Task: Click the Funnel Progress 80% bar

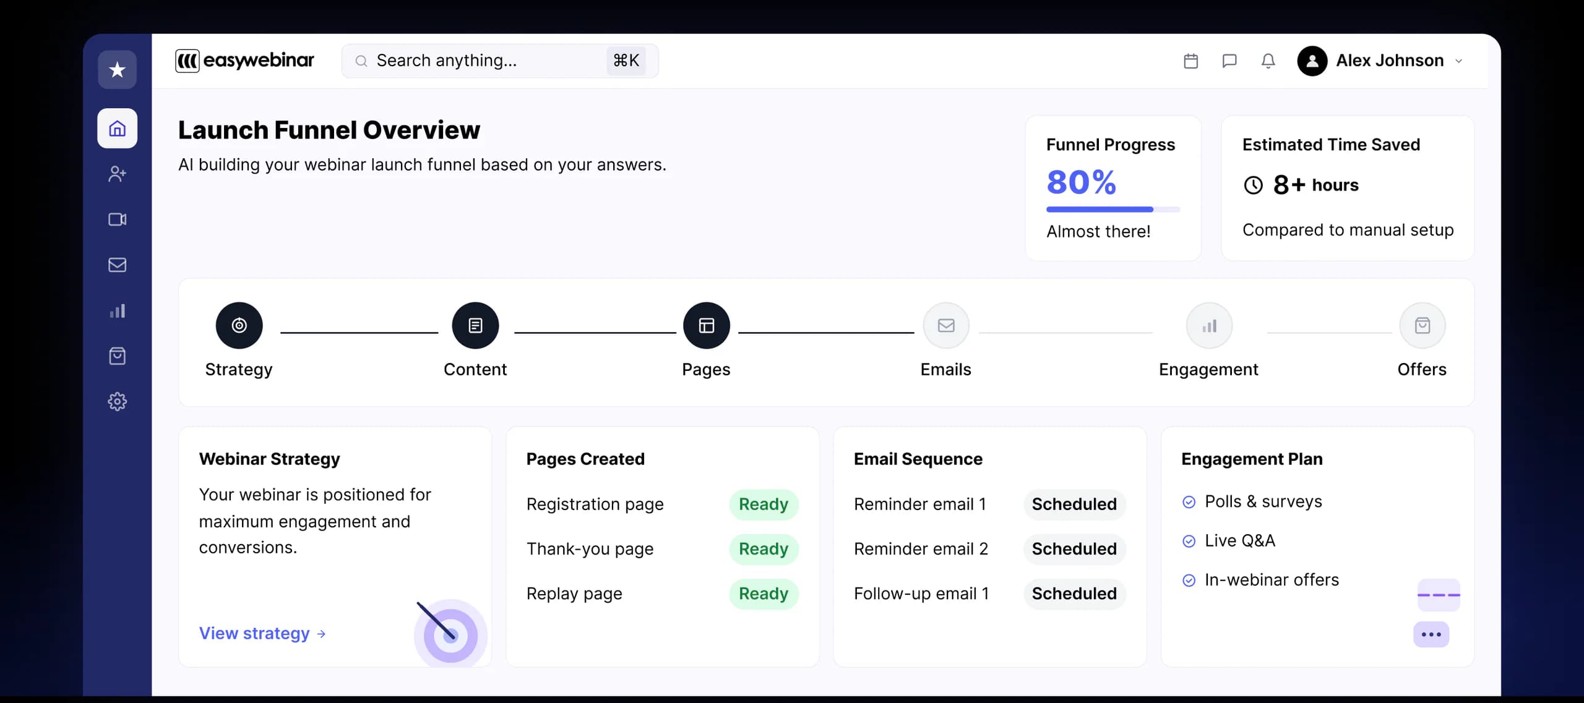Action: [1113, 210]
